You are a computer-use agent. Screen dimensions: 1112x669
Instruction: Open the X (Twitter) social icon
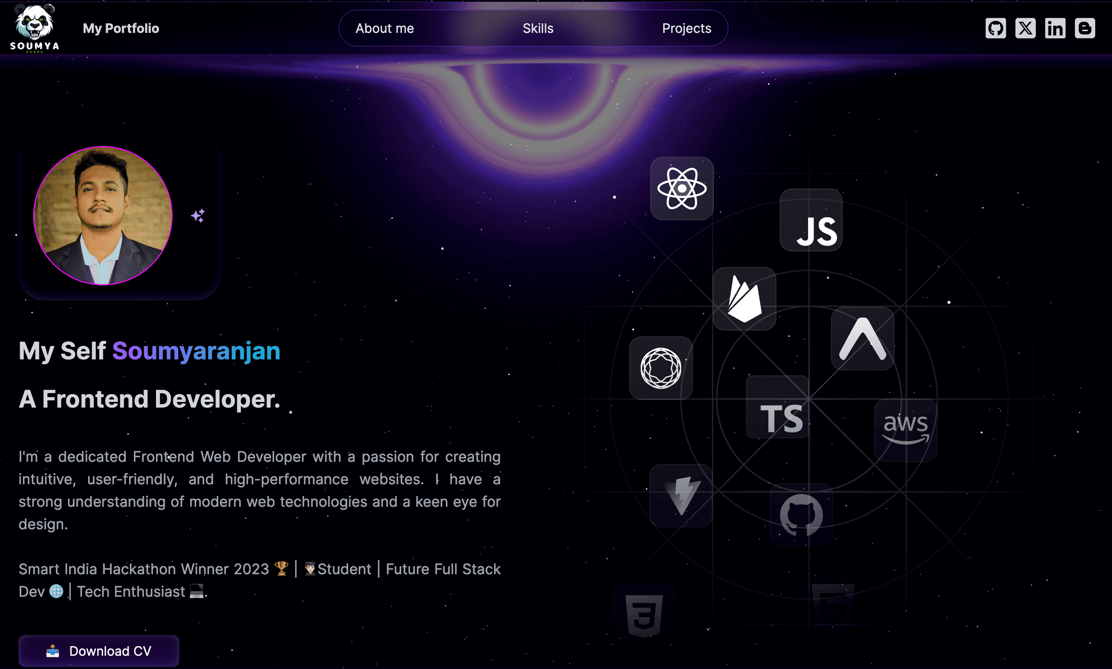(1025, 29)
